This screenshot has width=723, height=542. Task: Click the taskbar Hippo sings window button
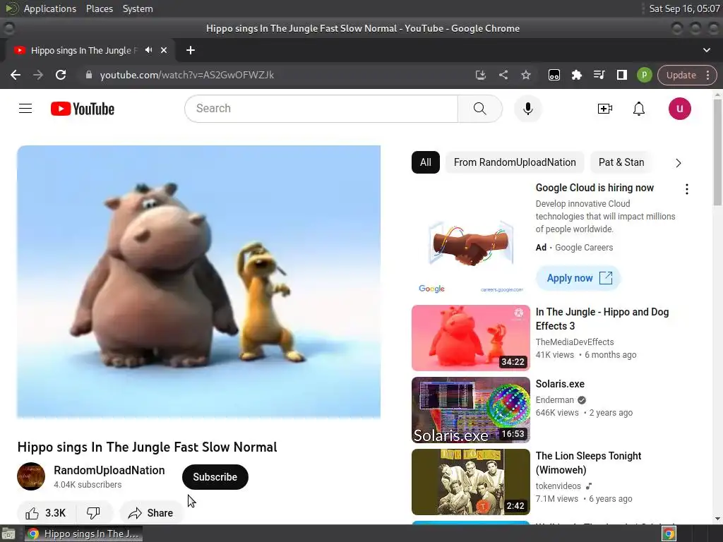click(83, 534)
